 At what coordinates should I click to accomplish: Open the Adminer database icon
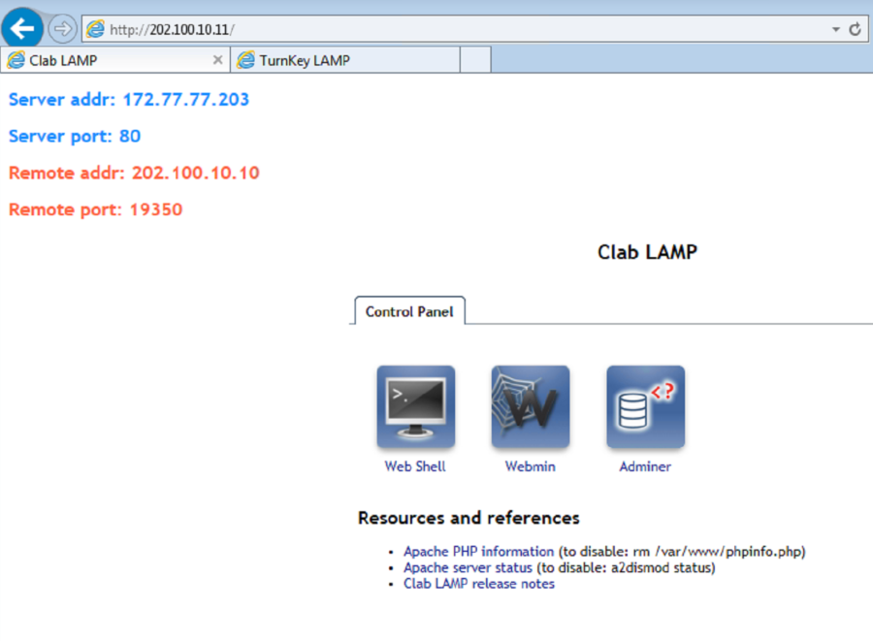click(x=645, y=406)
